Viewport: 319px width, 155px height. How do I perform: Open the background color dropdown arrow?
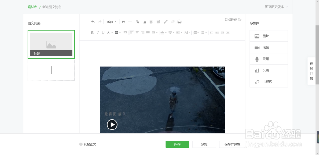tap(120, 33)
